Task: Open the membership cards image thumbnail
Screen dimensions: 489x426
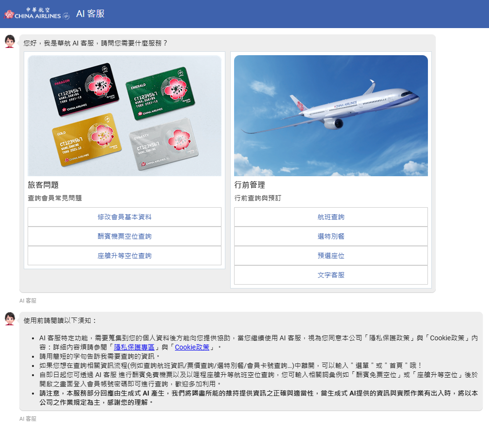Action: tap(125, 116)
